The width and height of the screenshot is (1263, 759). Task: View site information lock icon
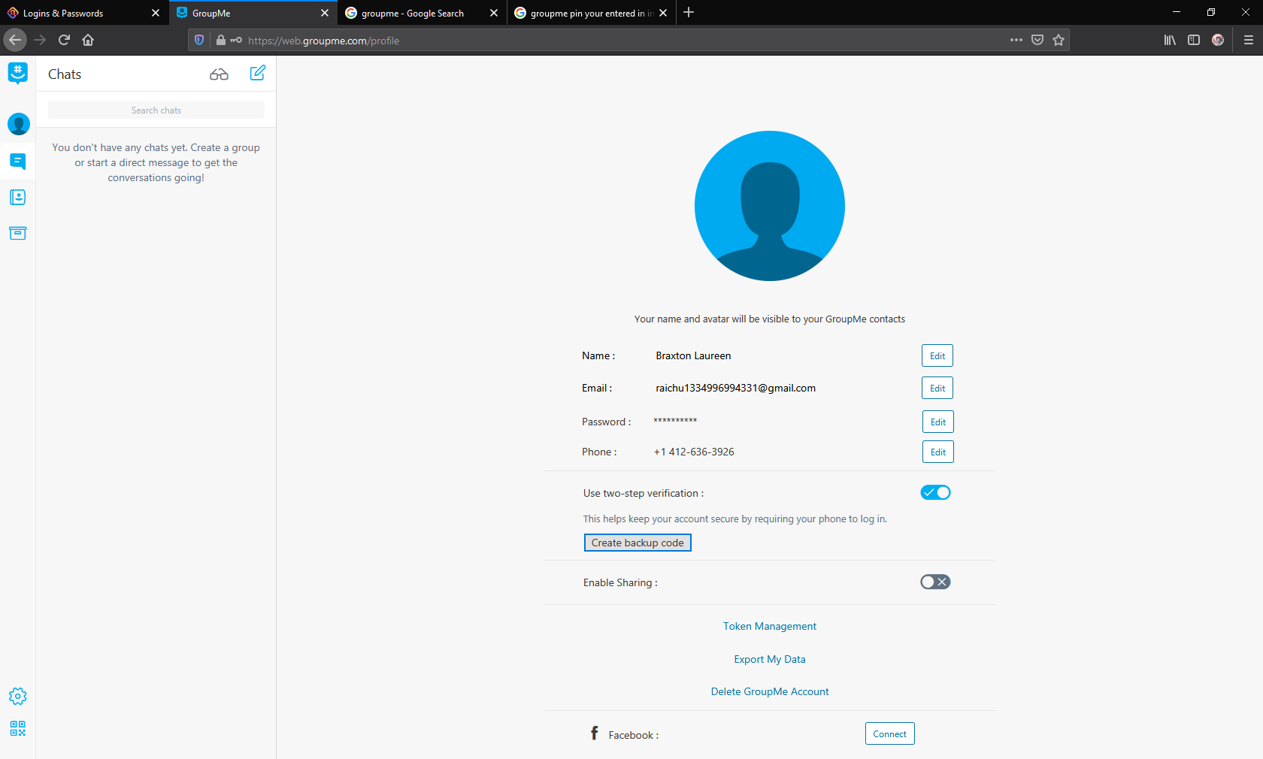pyautogui.click(x=220, y=40)
